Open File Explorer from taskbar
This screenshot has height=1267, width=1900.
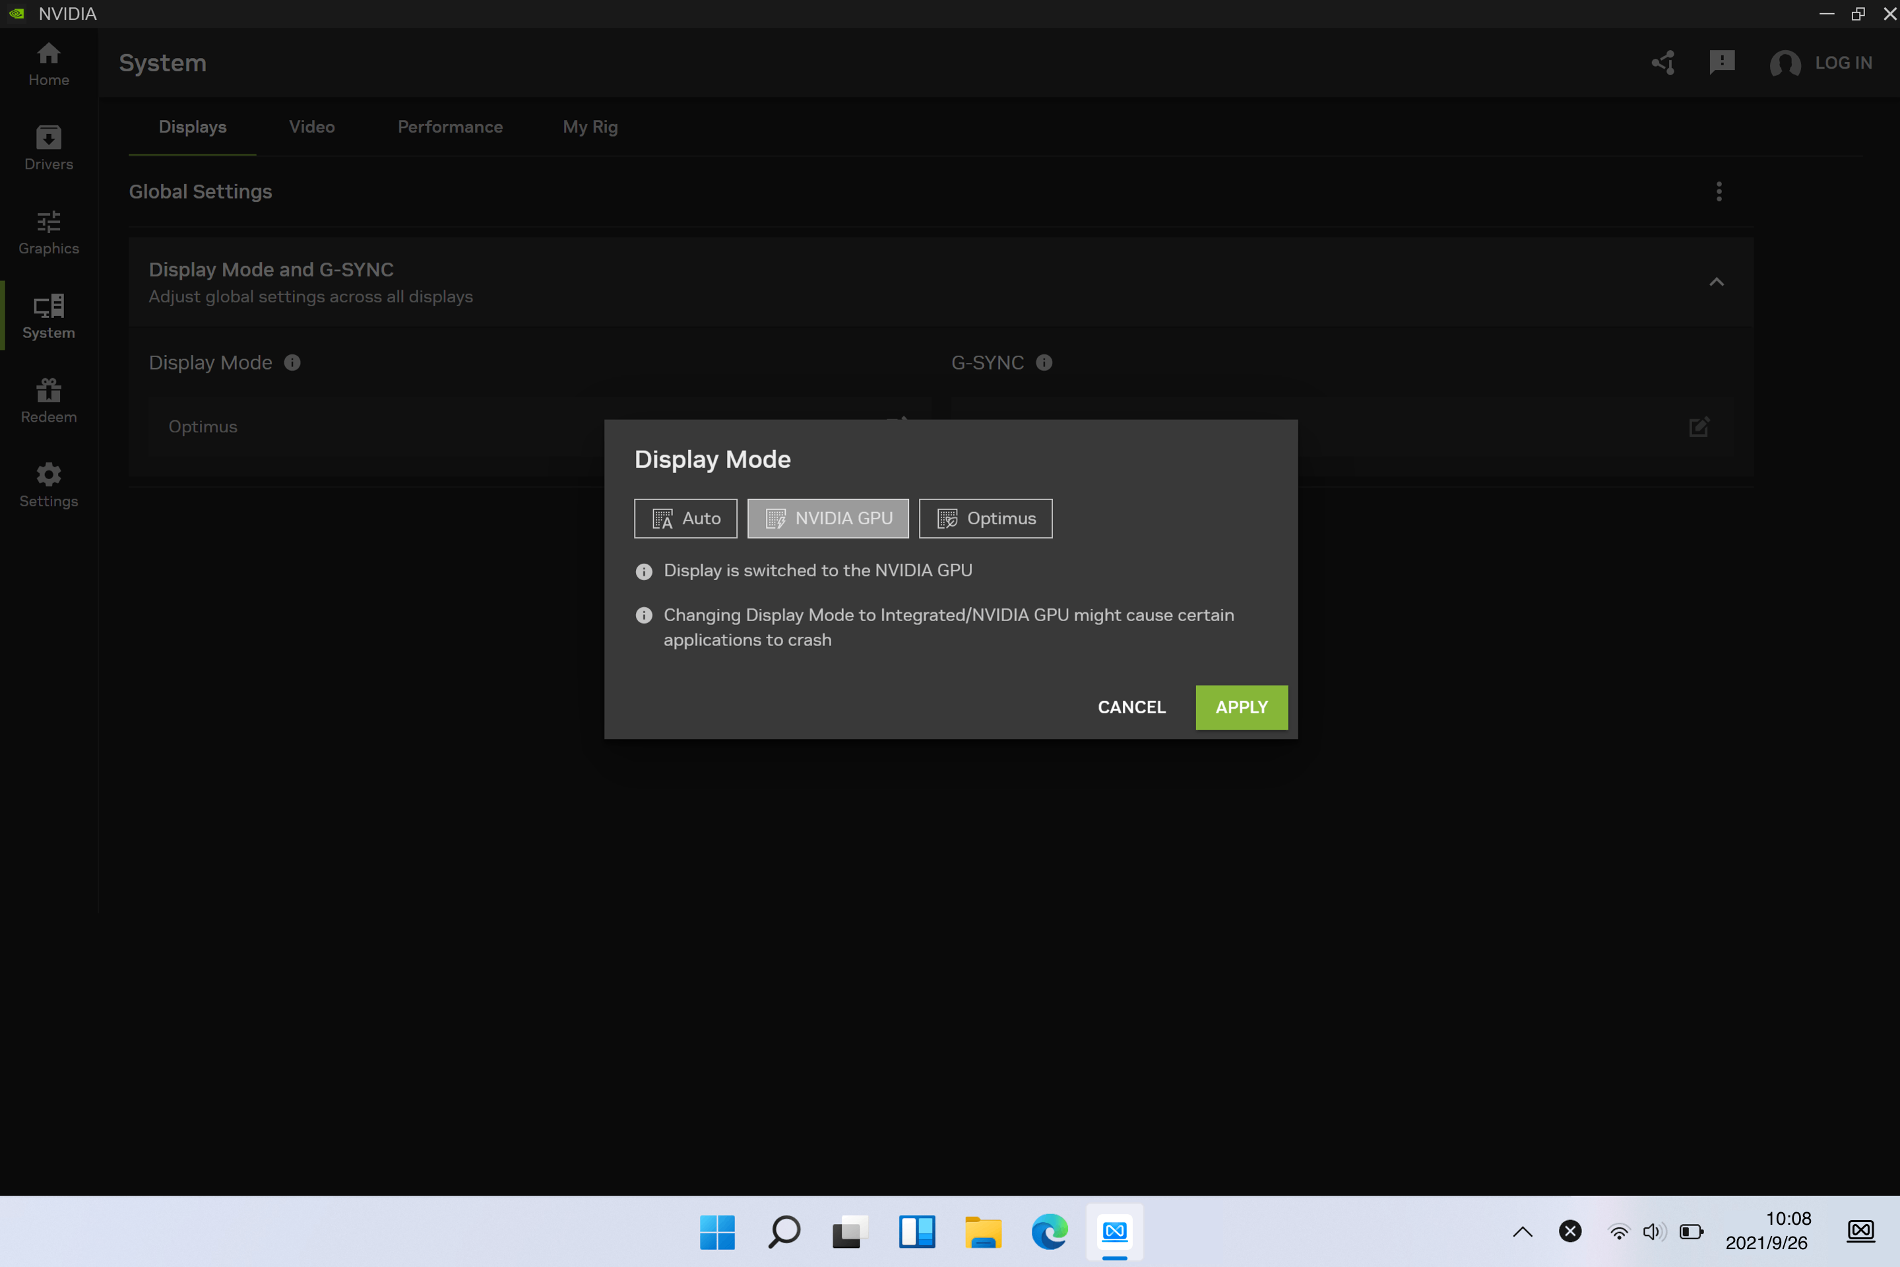(982, 1232)
